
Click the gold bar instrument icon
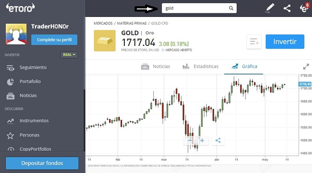pos(105,41)
